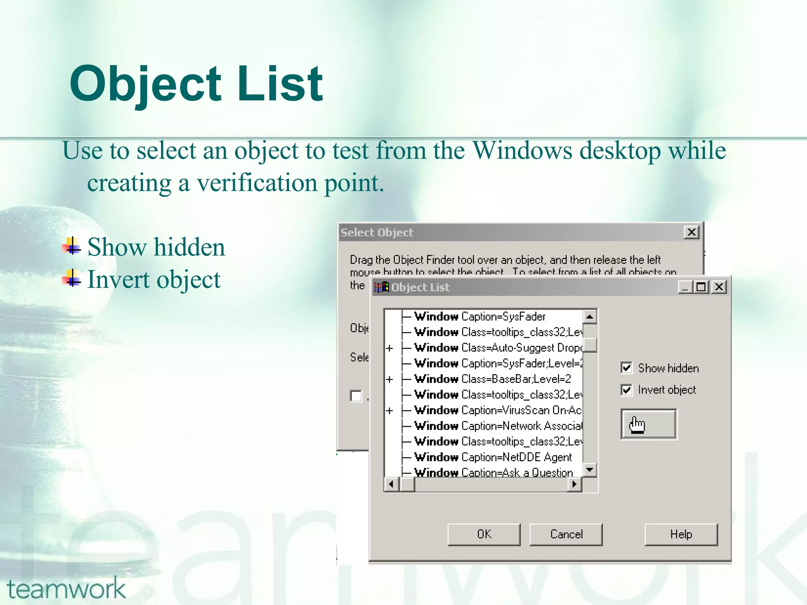The image size is (807, 605).
Task: Open Help in the Object List dialog
Action: click(681, 534)
